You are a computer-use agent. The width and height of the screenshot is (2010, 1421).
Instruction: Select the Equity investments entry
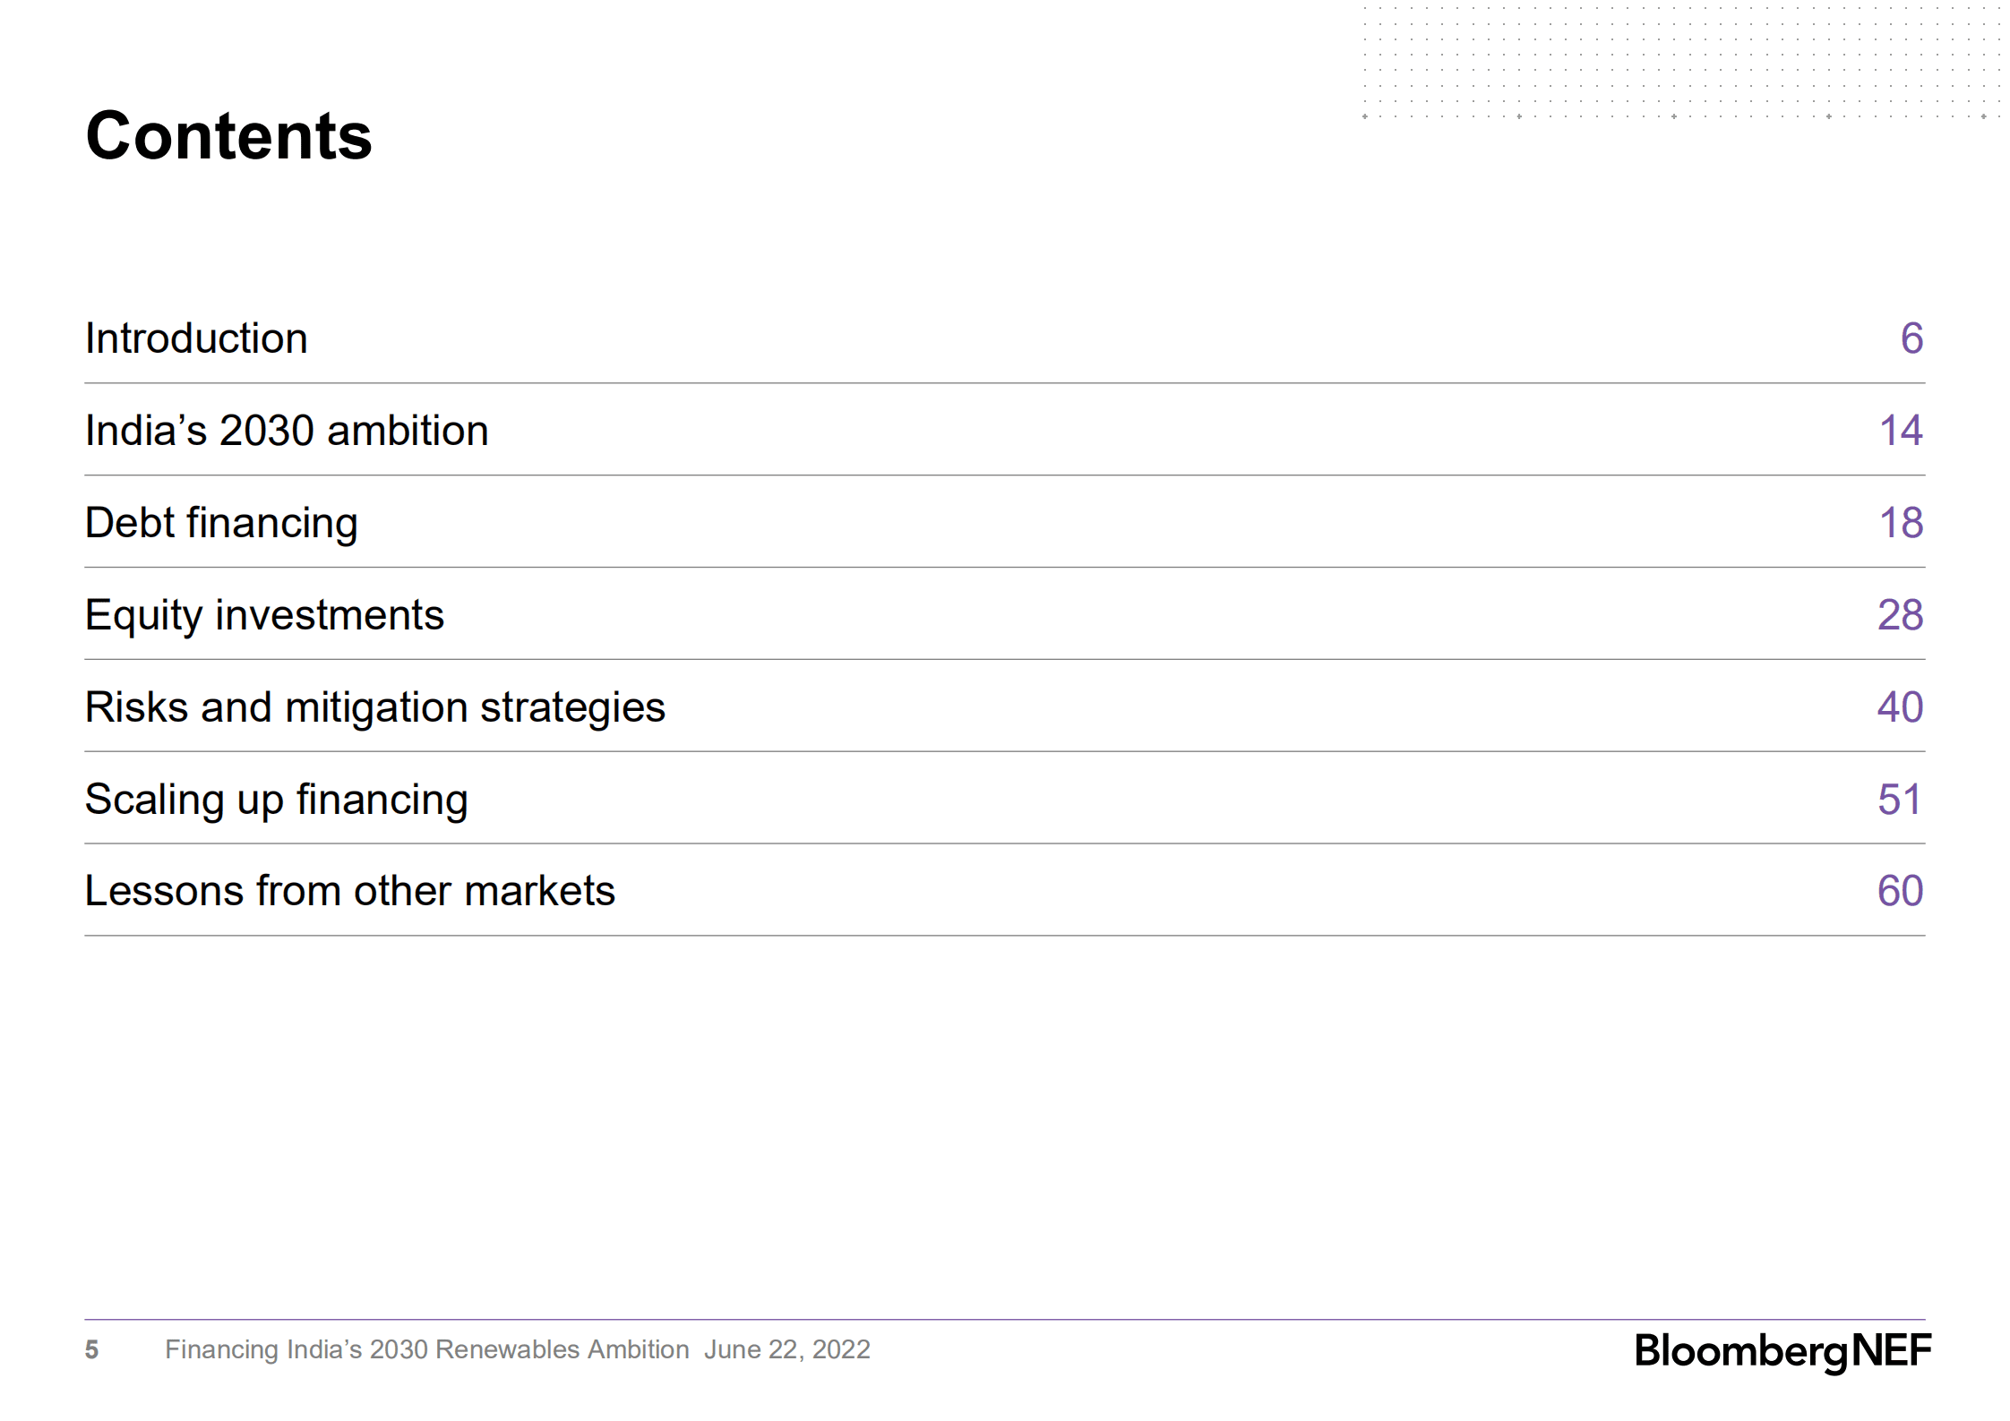tap(264, 615)
